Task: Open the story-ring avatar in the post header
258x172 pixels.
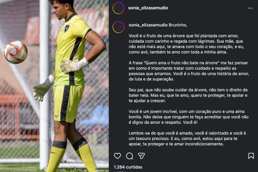Action: [x=119, y=8]
